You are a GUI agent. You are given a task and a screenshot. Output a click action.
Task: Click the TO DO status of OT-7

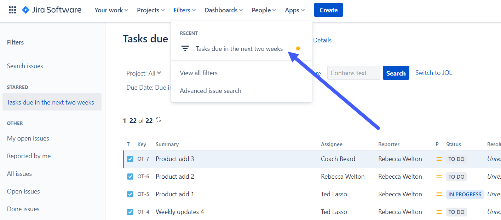point(456,159)
